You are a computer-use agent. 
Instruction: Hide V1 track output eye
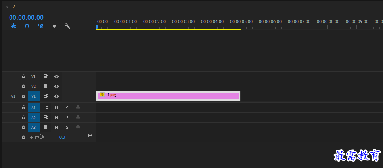click(x=56, y=96)
